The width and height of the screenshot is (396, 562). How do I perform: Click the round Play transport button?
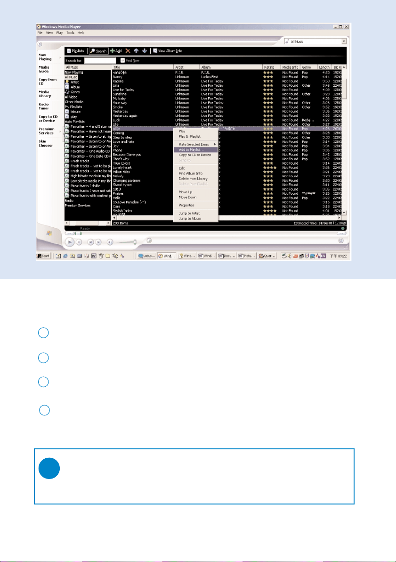pyautogui.click(x=70, y=242)
